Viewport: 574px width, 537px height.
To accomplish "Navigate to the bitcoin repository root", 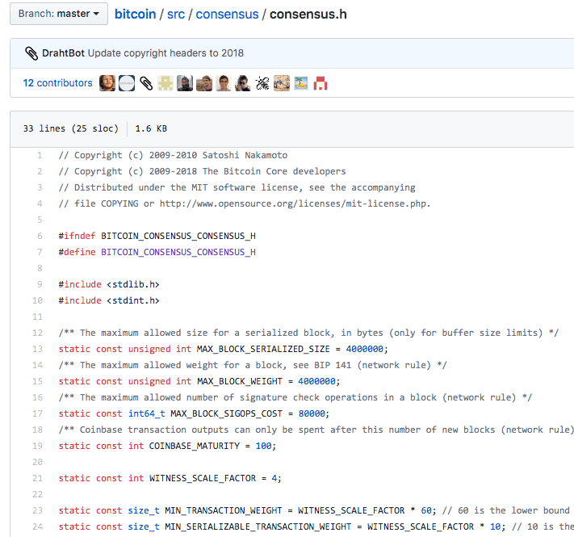I will click(x=137, y=15).
